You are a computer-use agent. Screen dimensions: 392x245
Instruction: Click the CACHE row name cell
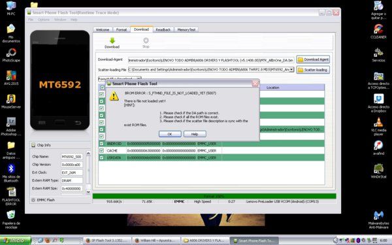116,150
